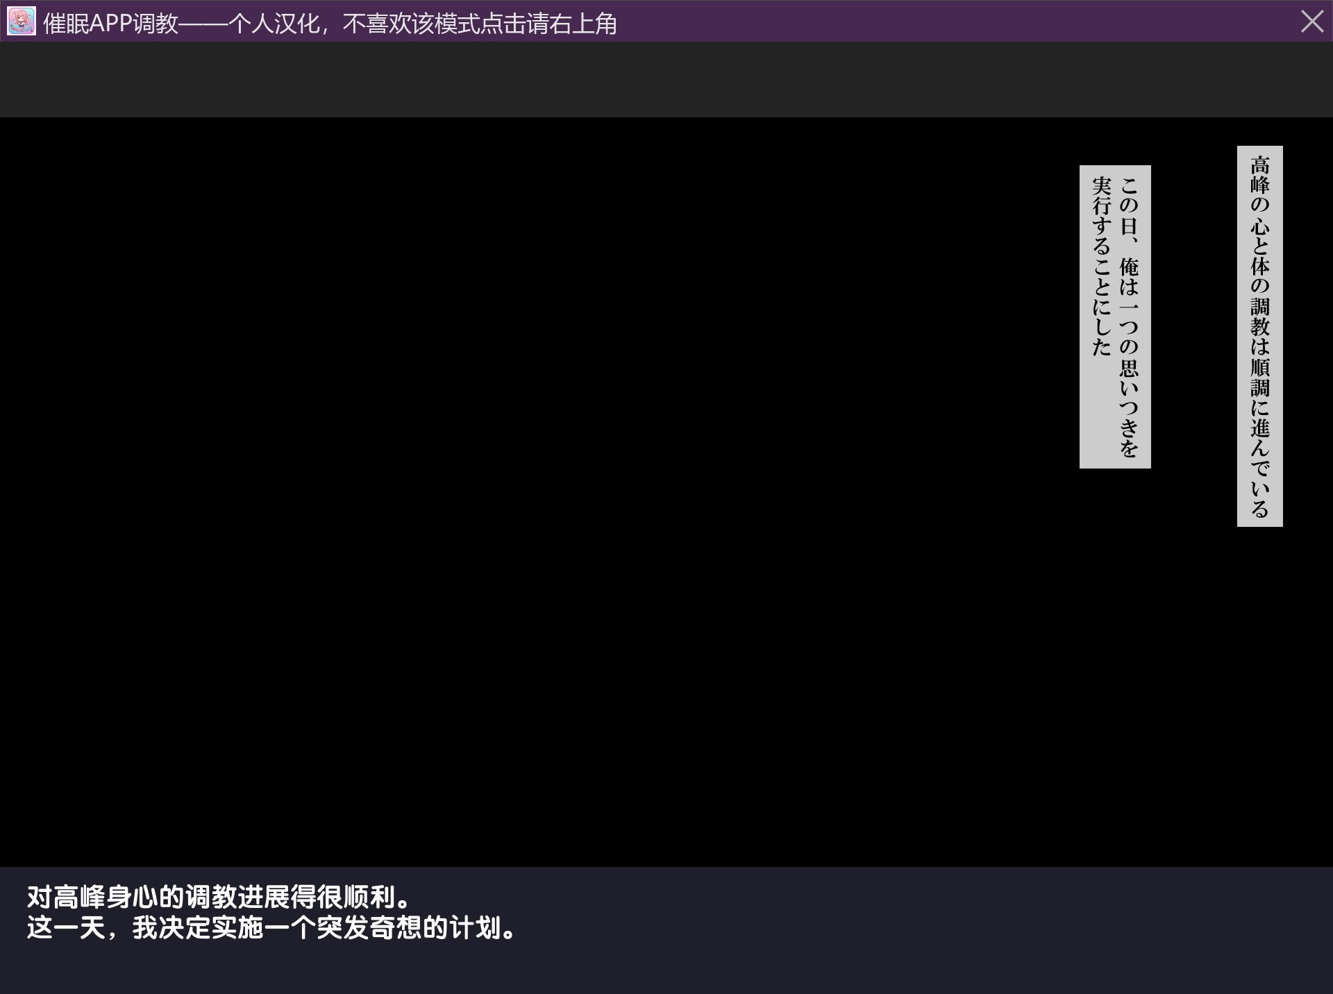Click the right Japanese narration box
The image size is (1333, 994).
click(1259, 336)
